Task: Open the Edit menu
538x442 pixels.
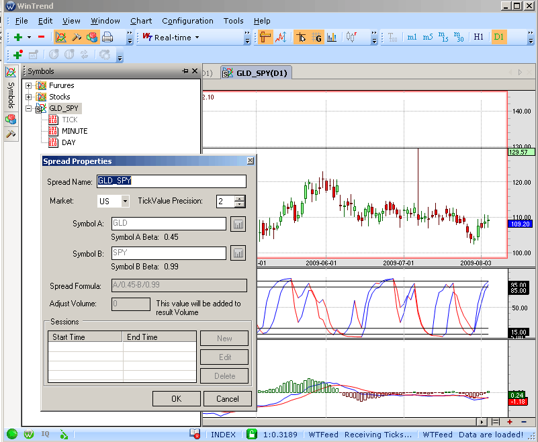Action: pos(45,21)
